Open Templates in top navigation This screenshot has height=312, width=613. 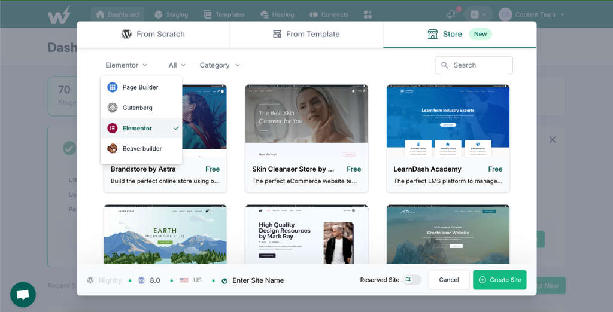click(224, 14)
